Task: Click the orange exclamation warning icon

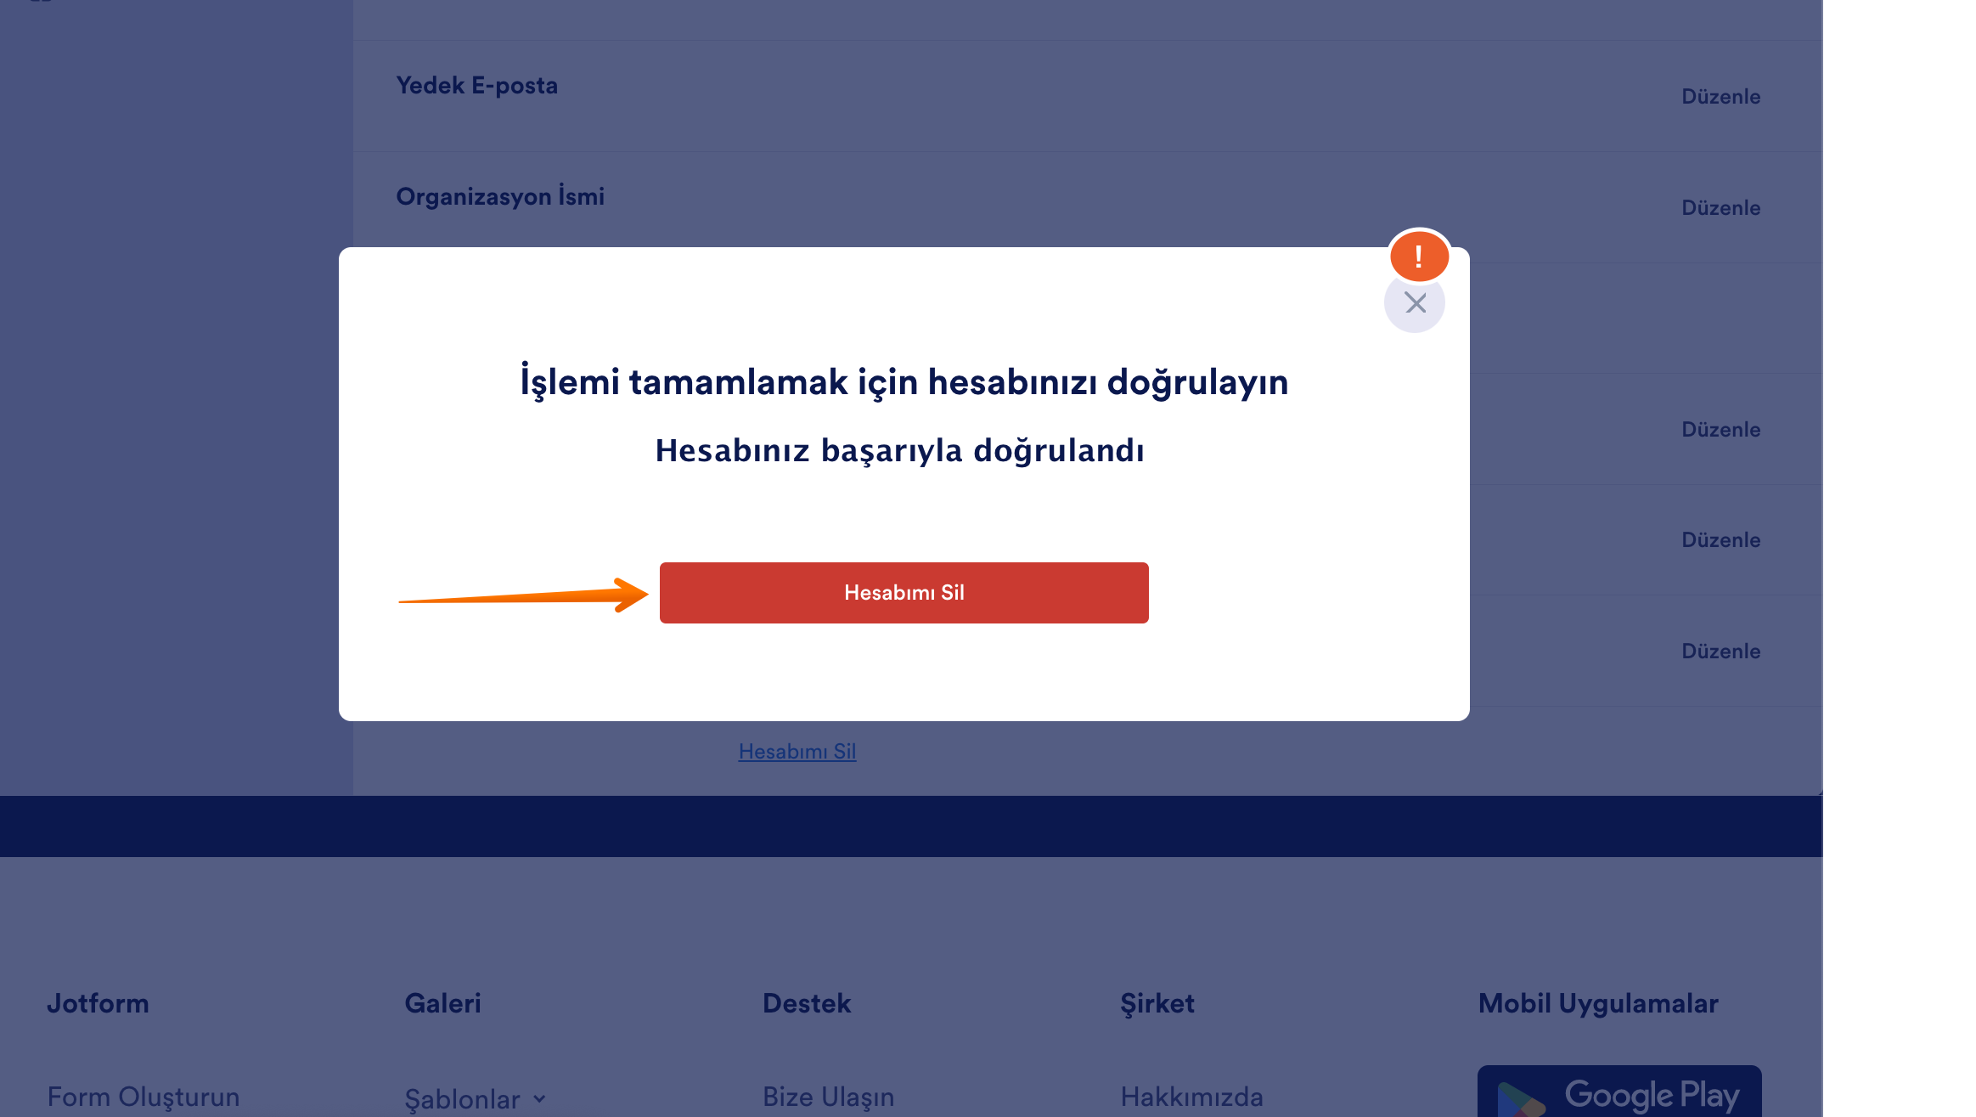Action: [1419, 256]
